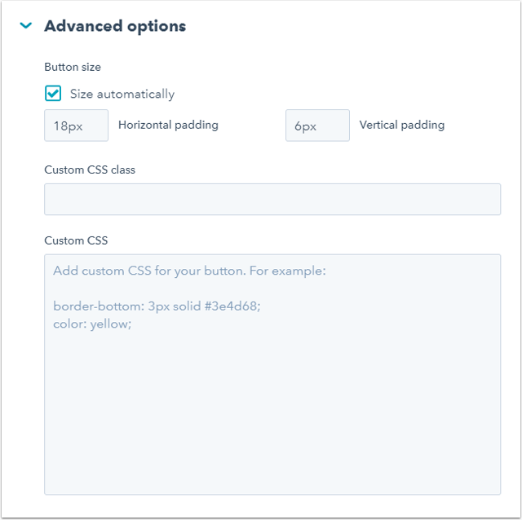The height and width of the screenshot is (520, 522).
Task: Click the "Size automatically" label text
Action: (122, 94)
